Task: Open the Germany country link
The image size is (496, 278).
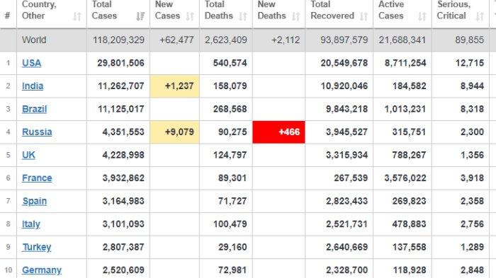Action: (42, 270)
